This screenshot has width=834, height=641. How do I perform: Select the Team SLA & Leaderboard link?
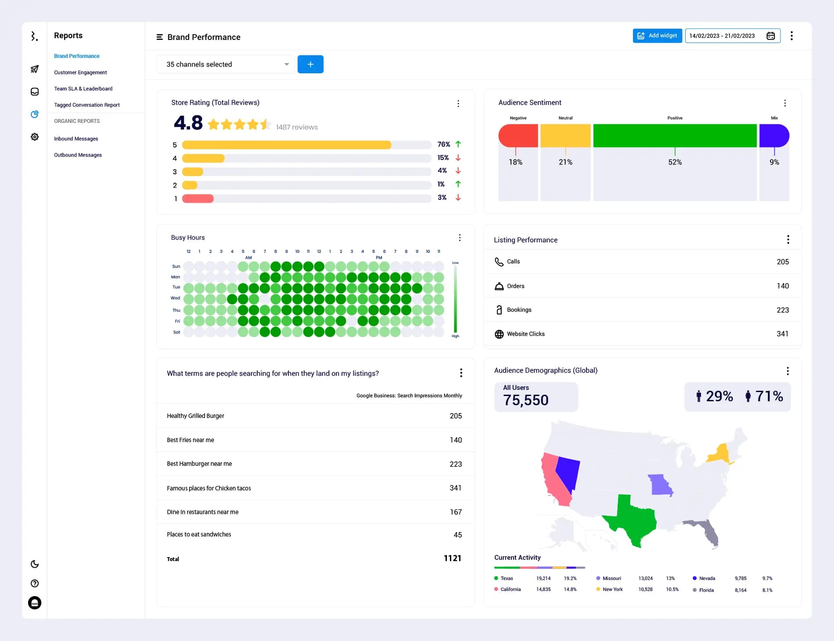[83, 88]
